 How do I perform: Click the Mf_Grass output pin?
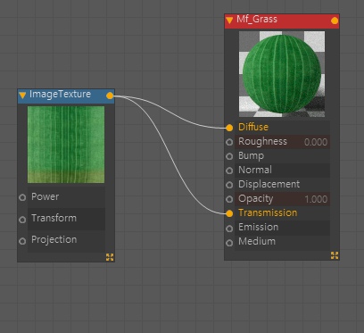(335, 21)
